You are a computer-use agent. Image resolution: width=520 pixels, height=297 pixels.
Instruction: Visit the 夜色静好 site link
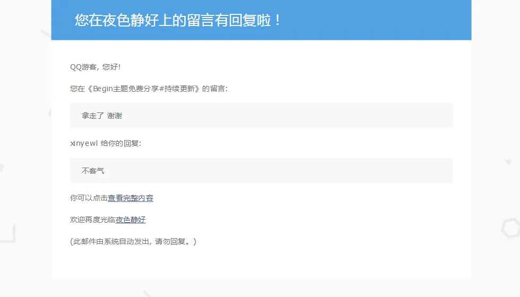coord(131,220)
